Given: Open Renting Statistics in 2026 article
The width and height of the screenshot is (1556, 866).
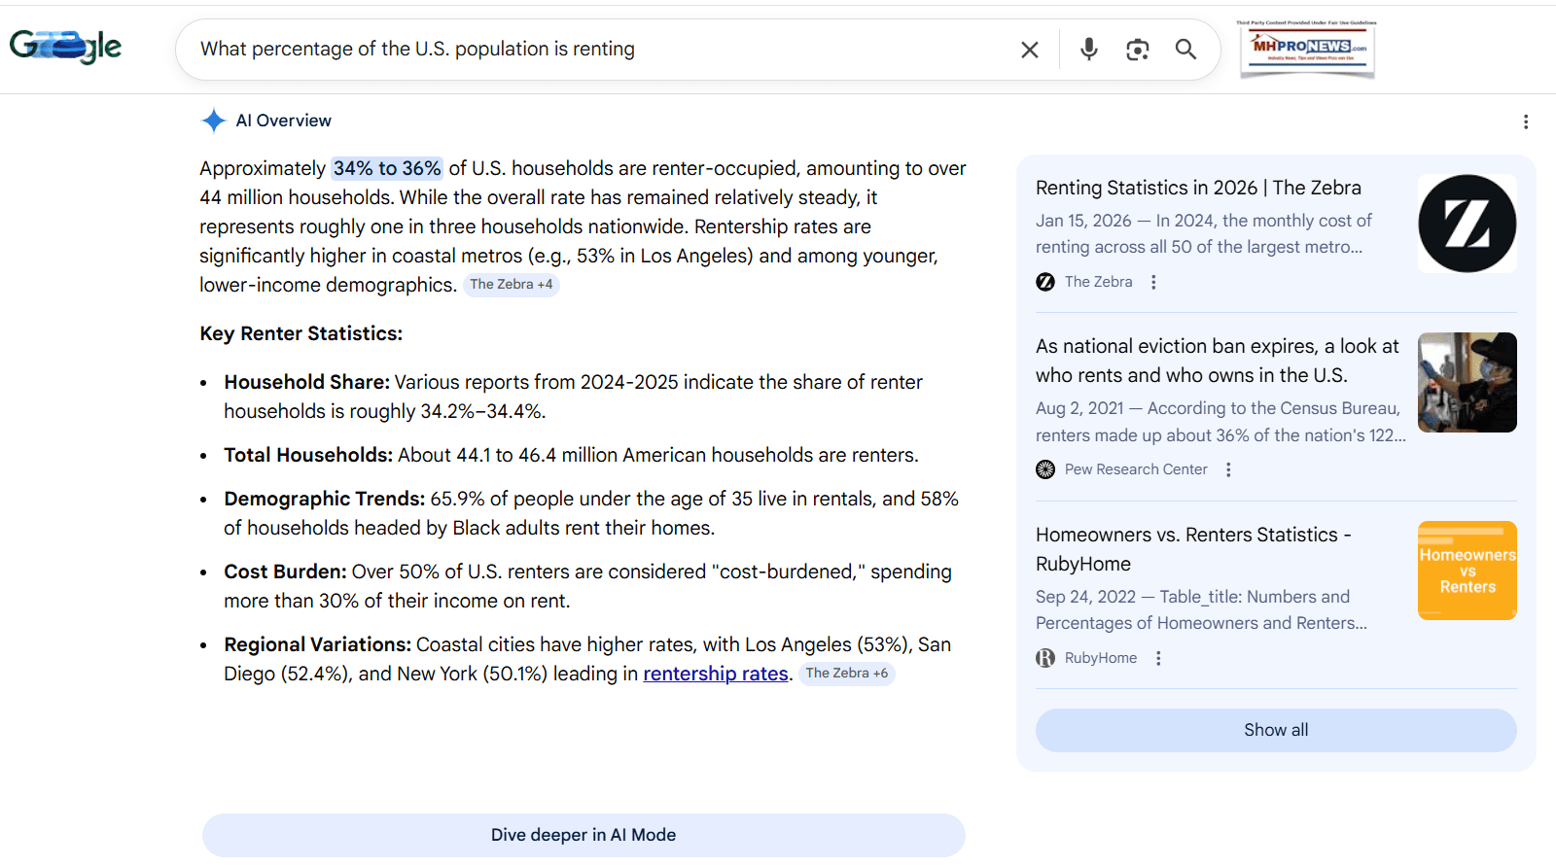Looking at the screenshot, I should click(1198, 188).
